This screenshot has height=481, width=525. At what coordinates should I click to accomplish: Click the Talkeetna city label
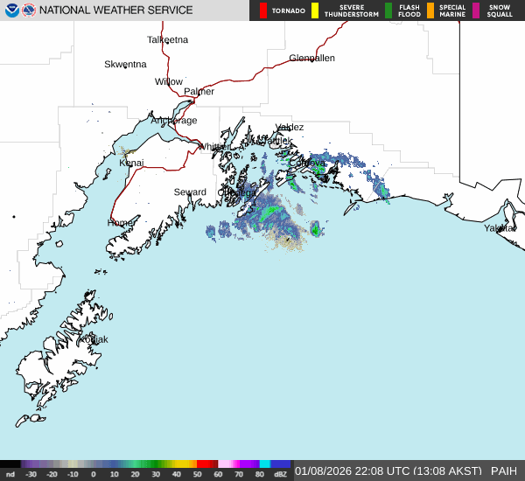point(167,40)
